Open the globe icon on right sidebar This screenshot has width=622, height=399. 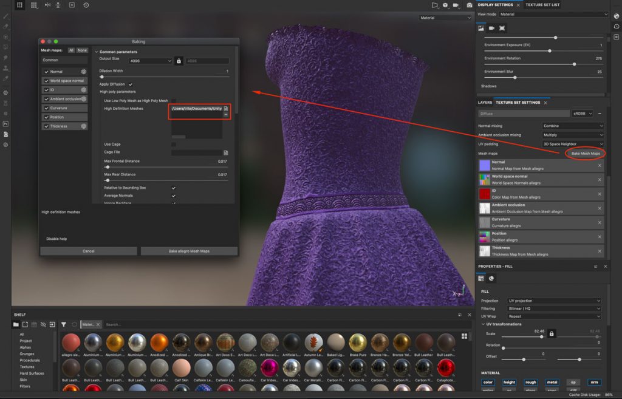point(617,16)
